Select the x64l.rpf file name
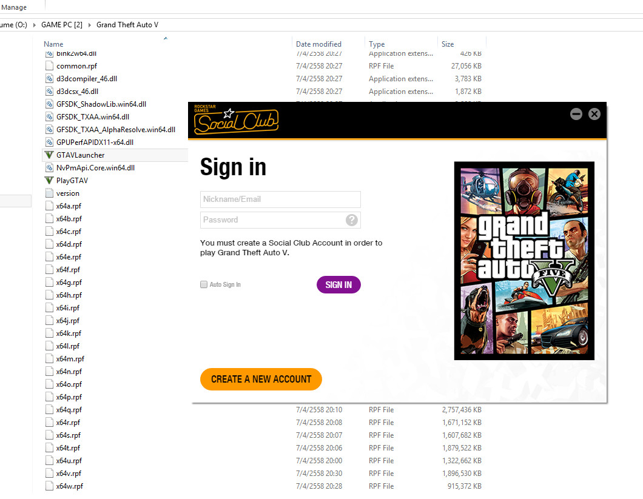 pos(68,346)
